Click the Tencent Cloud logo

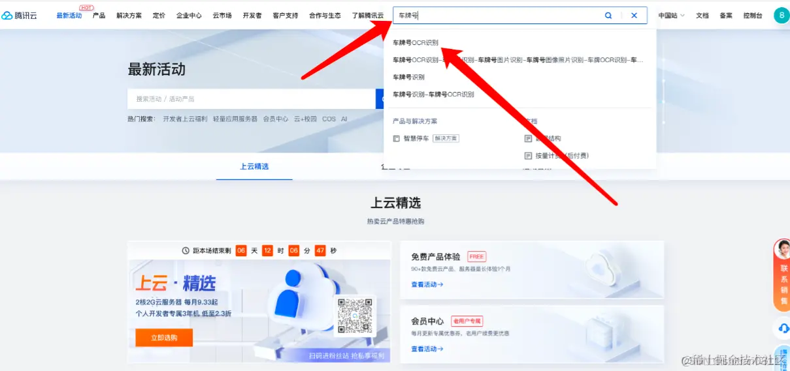(20, 15)
